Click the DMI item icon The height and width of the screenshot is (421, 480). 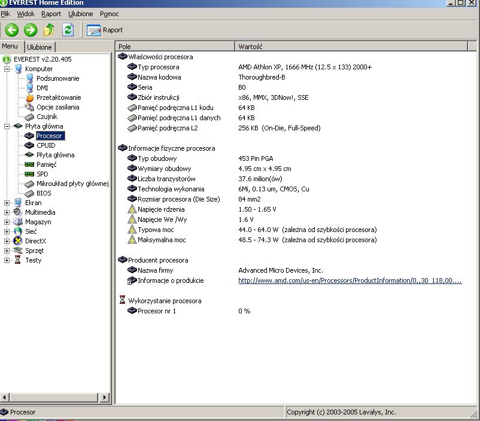30,88
